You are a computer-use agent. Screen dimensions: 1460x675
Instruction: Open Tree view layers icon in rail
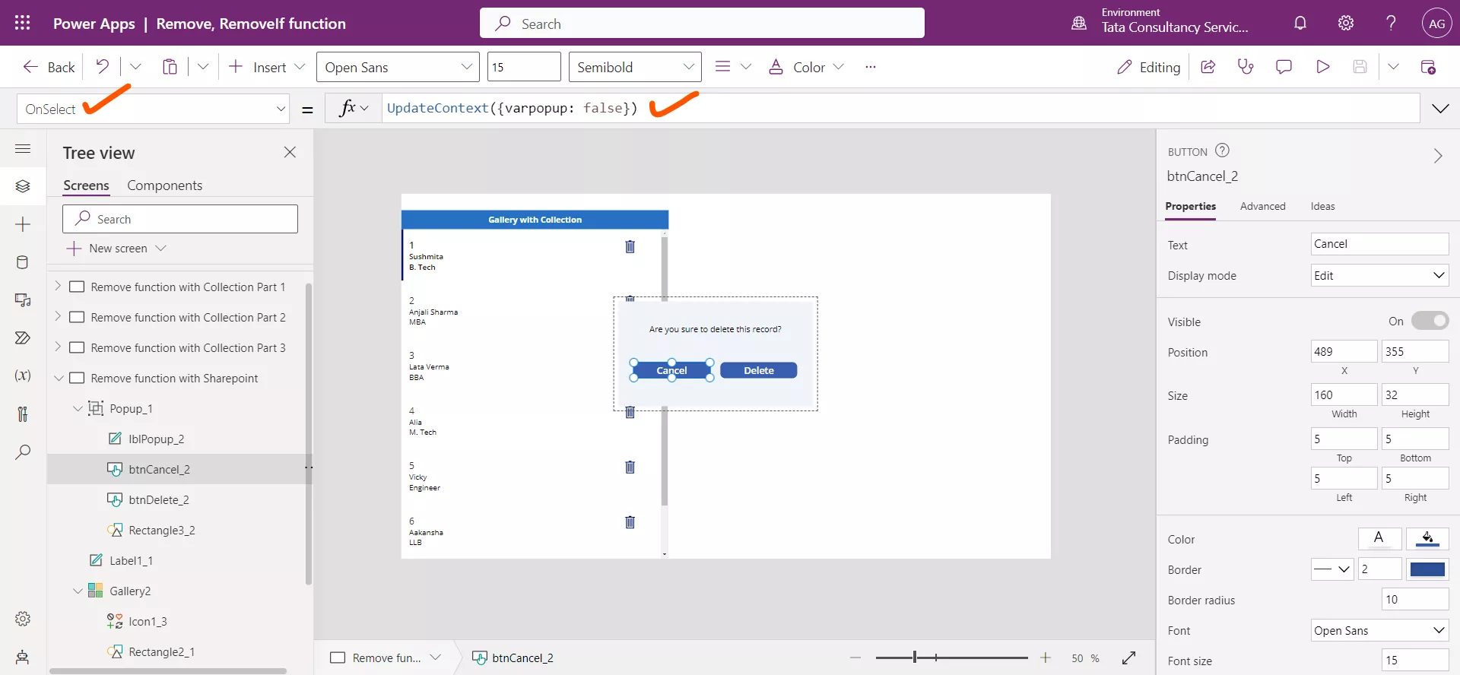23,186
